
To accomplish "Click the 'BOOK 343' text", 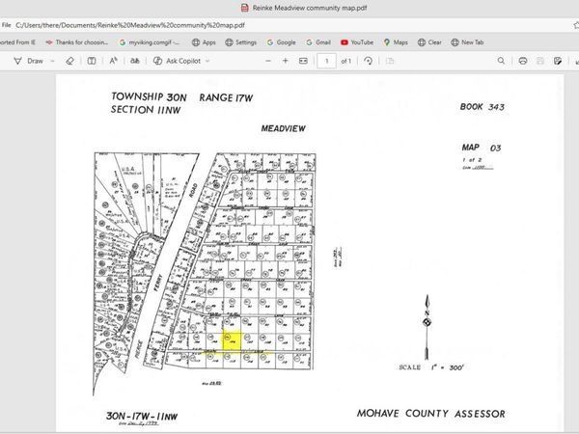I will pyautogui.click(x=482, y=107).
